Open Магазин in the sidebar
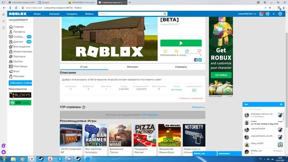This screenshot has width=288, height=162. click(16, 76)
